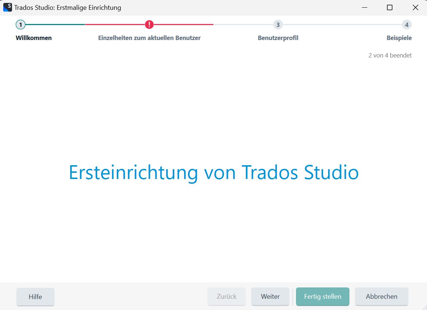Select step 1 circle in the wizard
The width and height of the screenshot is (427, 310).
coord(20,24)
